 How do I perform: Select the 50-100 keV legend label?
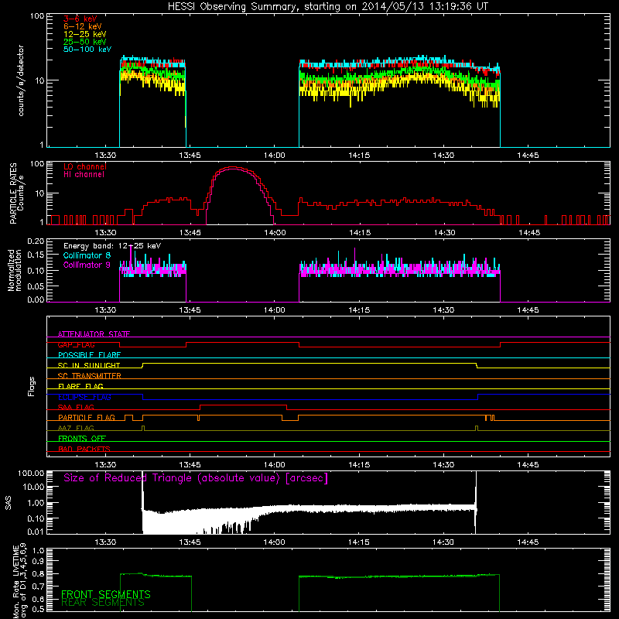pyautogui.click(x=87, y=50)
